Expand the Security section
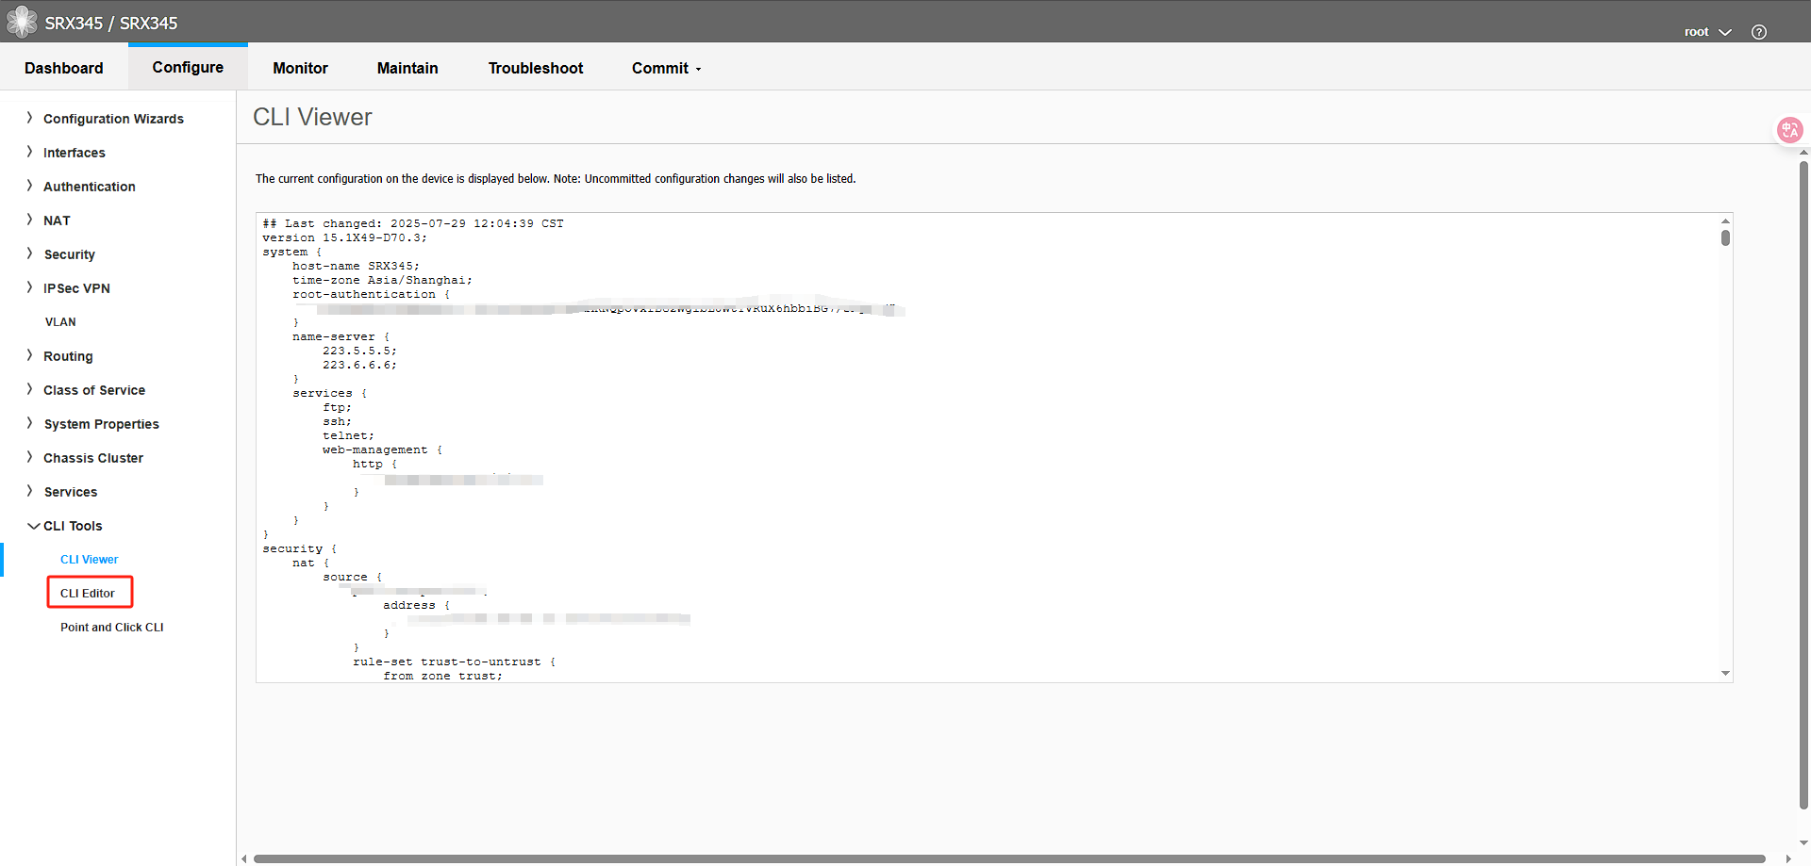Image resolution: width=1811 pixels, height=866 pixels. [x=69, y=253]
